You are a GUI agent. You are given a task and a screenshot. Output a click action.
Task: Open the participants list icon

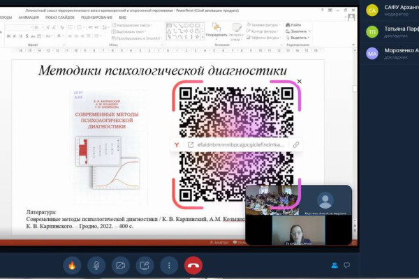(x=335, y=265)
